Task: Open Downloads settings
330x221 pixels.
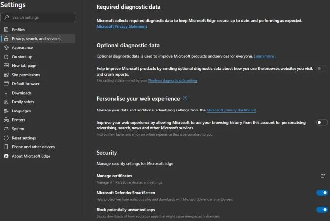Action: pos(38,93)
